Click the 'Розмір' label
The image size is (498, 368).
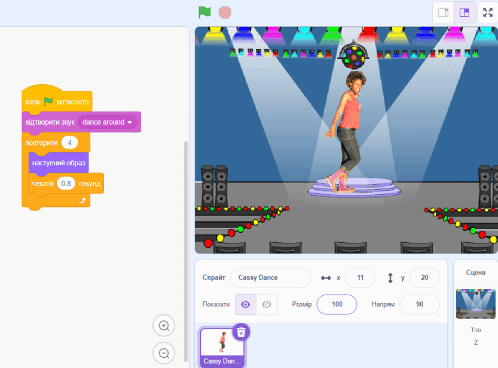pyautogui.click(x=302, y=304)
